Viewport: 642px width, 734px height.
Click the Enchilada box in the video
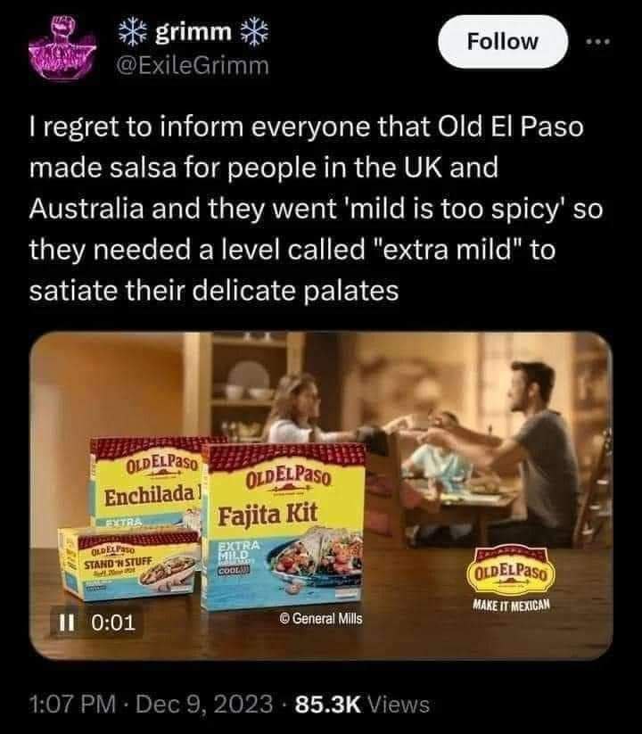coord(147,482)
